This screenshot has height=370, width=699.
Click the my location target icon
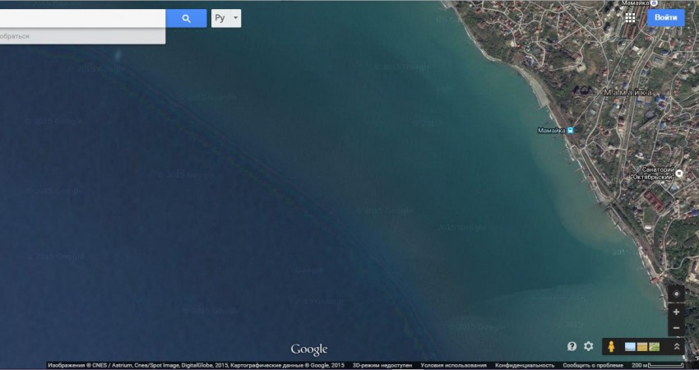676,294
